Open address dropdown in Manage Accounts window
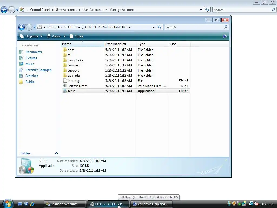 pos(201,10)
